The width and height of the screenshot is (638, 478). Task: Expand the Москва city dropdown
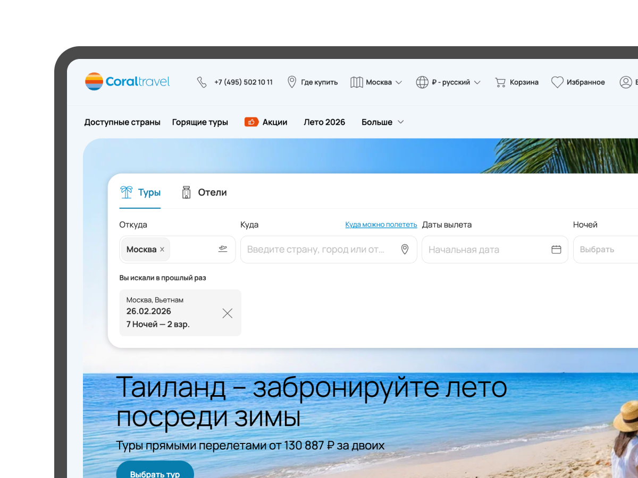[x=384, y=82]
